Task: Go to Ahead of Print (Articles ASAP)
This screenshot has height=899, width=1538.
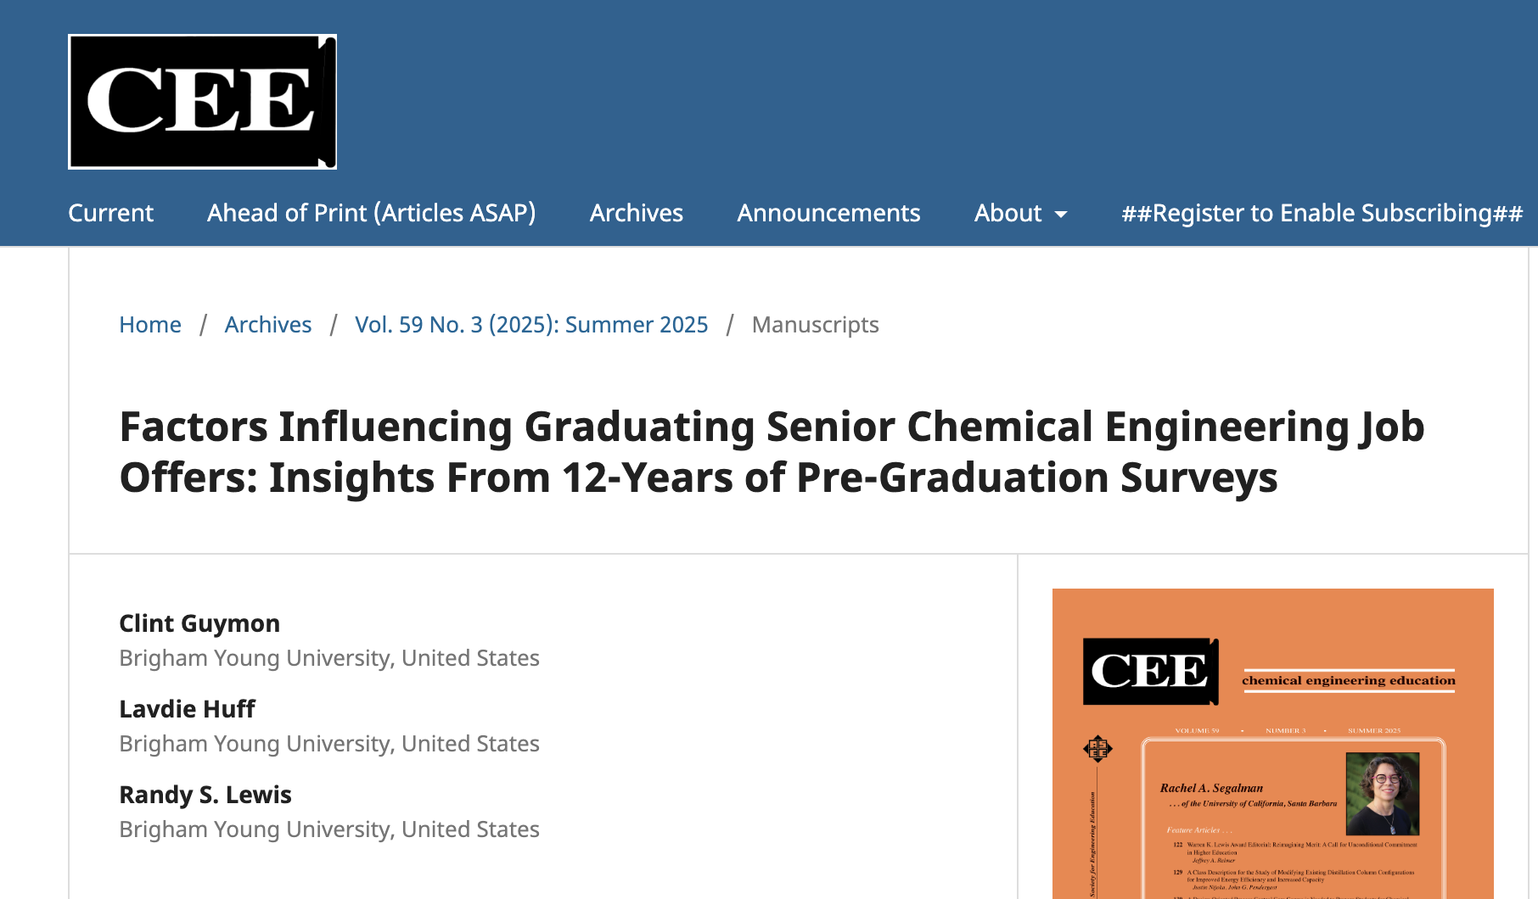Action: pyautogui.click(x=371, y=213)
